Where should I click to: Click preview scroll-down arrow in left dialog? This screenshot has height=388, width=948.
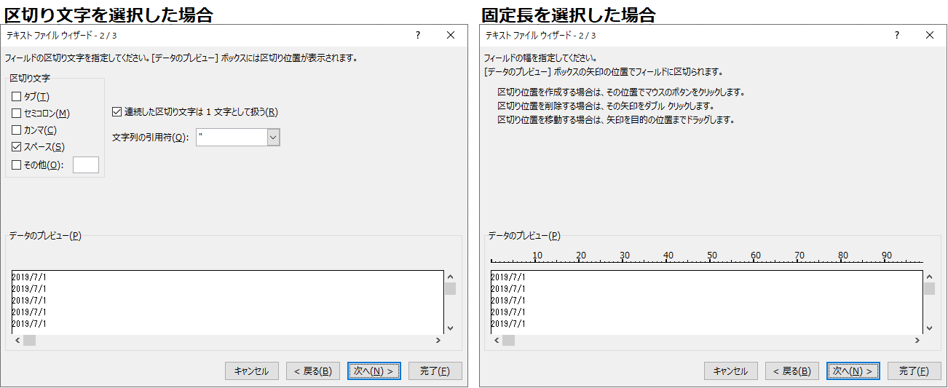click(x=450, y=328)
